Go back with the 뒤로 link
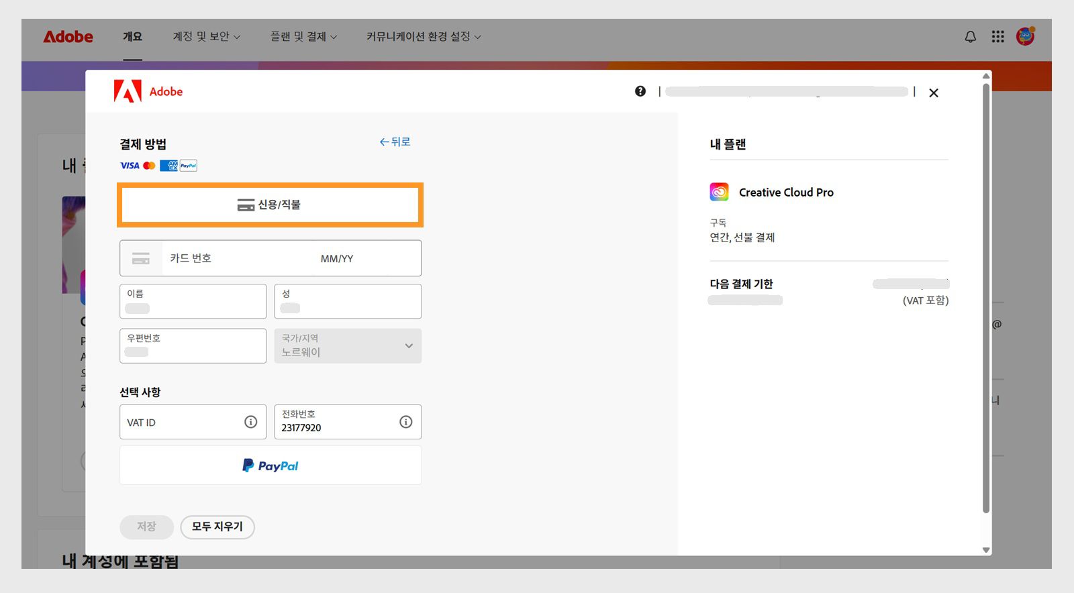1074x593 pixels. click(x=395, y=142)
